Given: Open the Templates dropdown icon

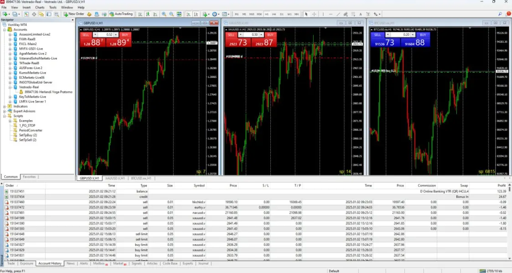Looking at the screenshot, I should (x=225, y=14).
